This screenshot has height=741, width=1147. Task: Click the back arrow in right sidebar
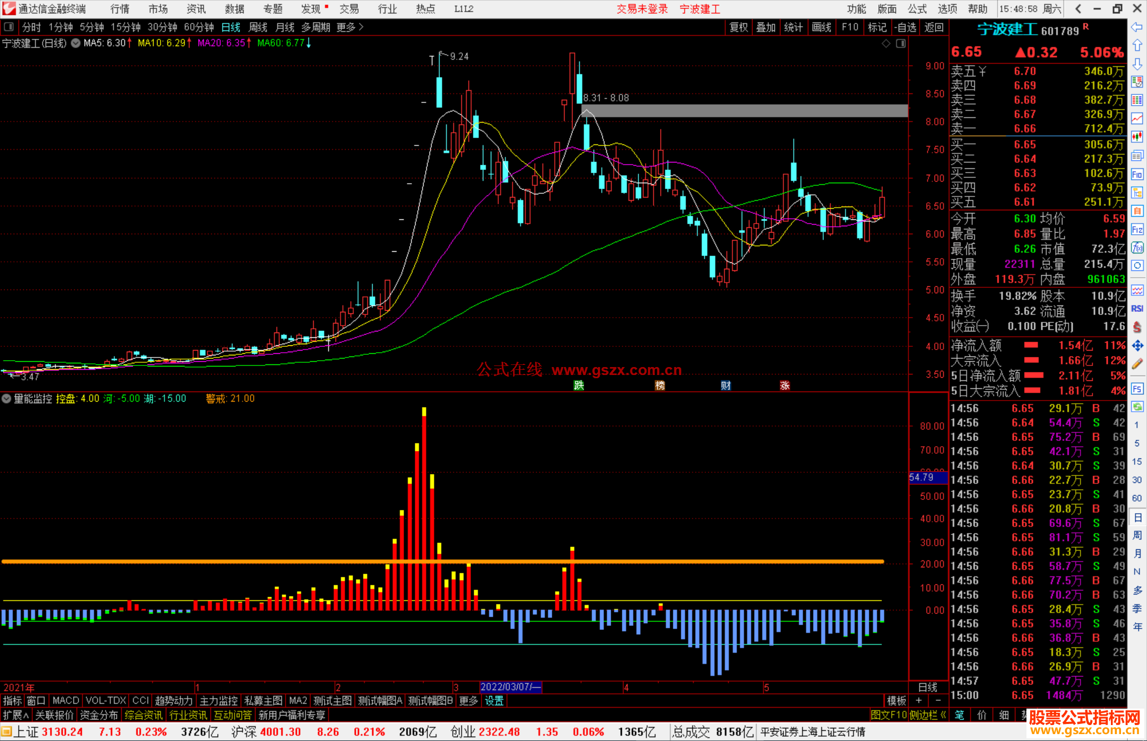[x=1137, y=27]
